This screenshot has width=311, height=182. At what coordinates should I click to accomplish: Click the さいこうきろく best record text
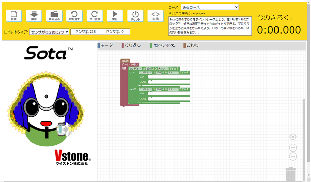(x=187, y=14)
